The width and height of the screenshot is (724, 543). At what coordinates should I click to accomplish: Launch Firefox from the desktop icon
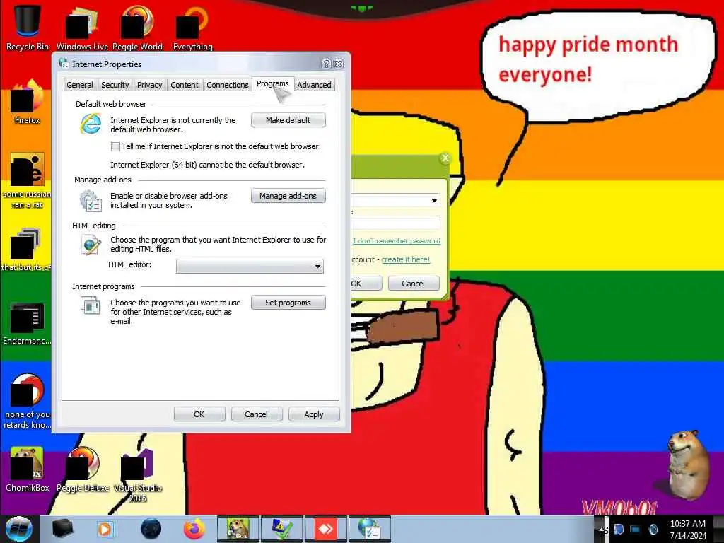point(28,102)
